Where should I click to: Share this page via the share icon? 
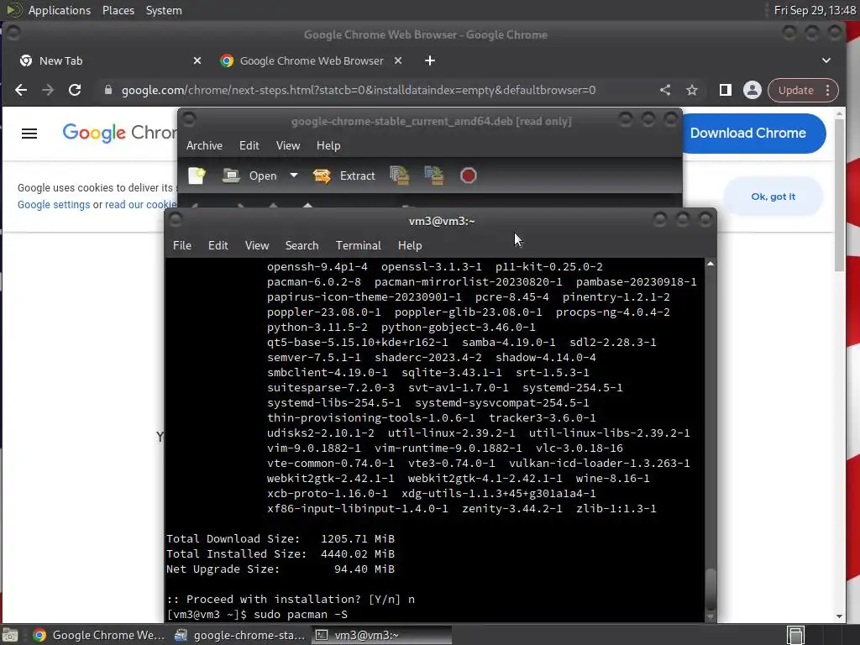665,90
